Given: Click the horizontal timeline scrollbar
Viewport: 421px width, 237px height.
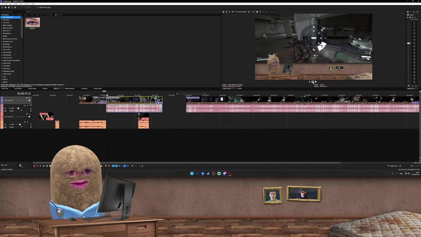Looking at the screenshot, I should tap(187, 163).
